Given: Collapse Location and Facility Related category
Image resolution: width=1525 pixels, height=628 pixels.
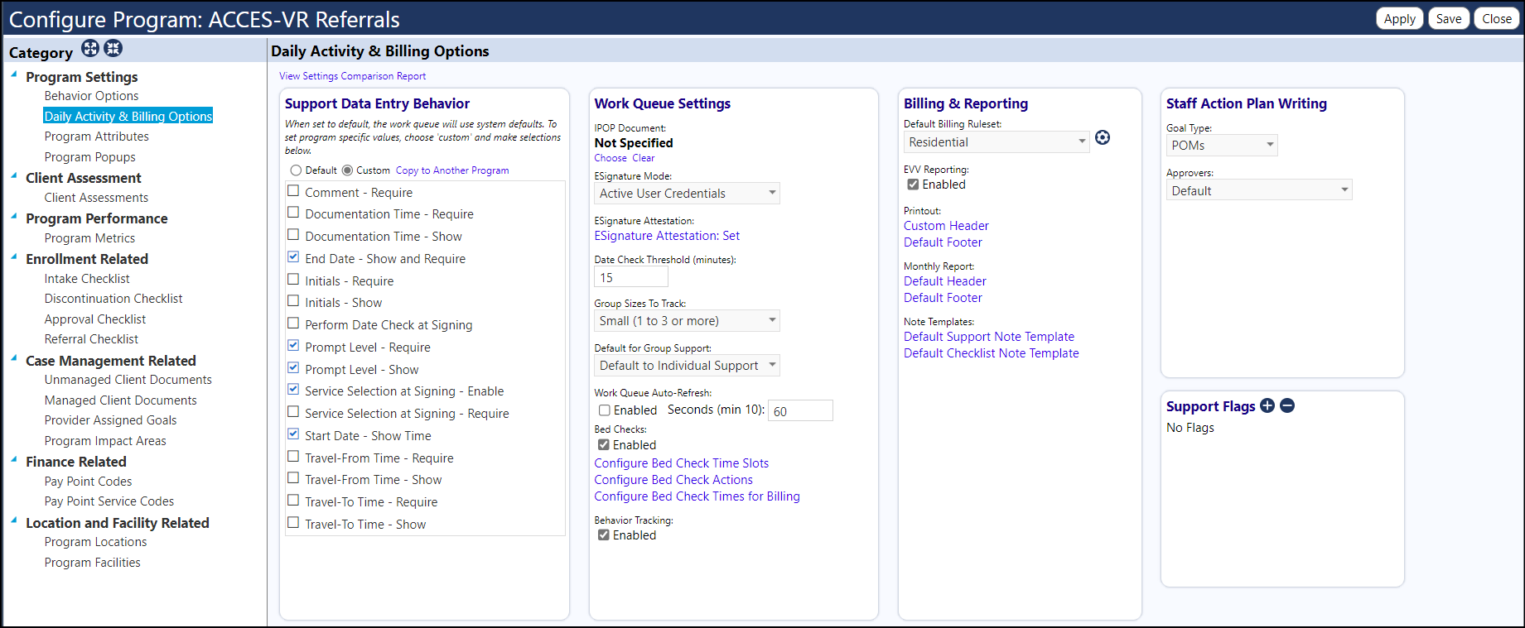Looking at the screenshot, I should coord(14,520).
